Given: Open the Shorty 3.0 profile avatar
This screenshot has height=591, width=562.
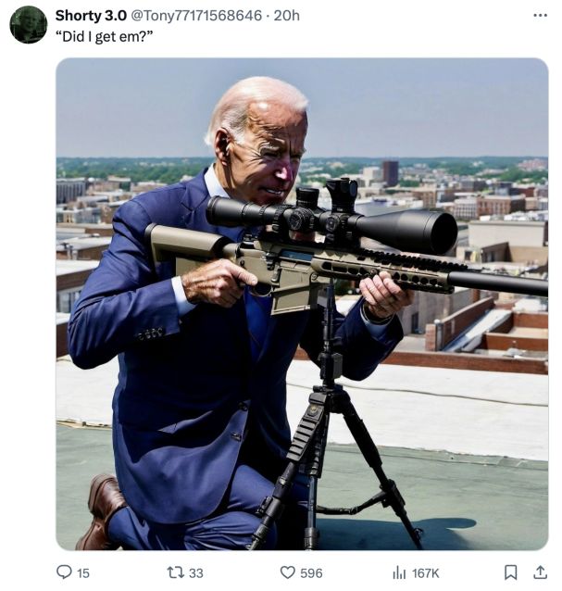Looking at the screenshot, I should pos(29,24).
